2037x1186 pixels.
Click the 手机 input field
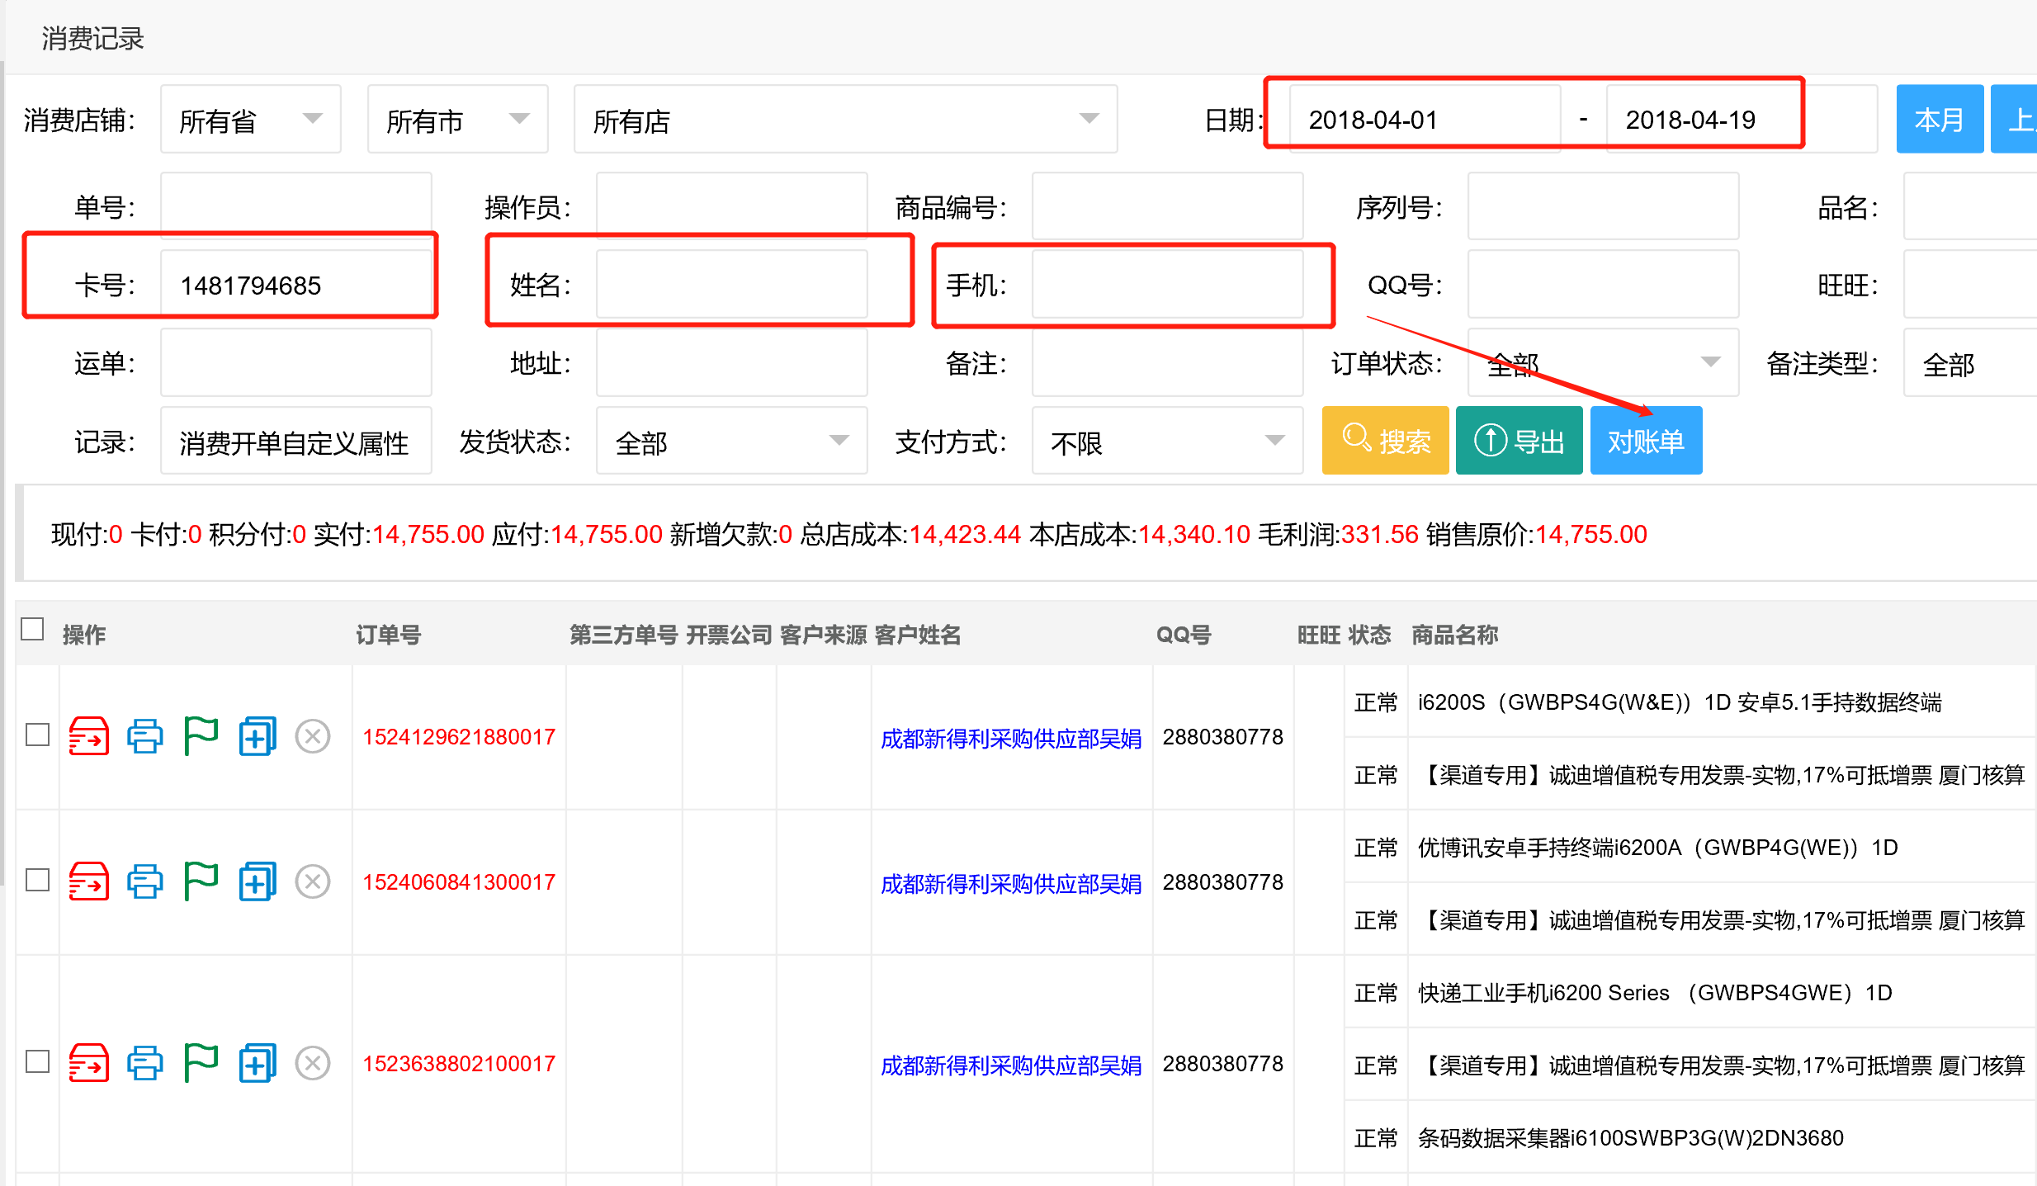coord(1167,285)
